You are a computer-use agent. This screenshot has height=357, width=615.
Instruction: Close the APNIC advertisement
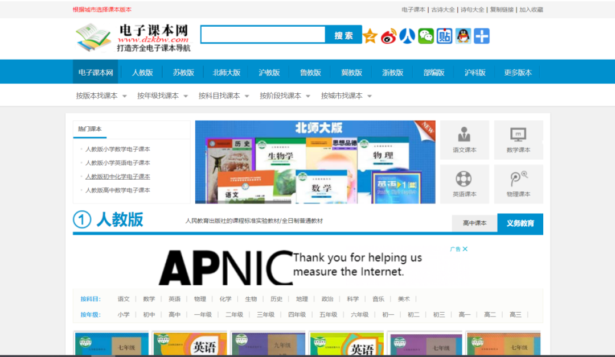click(465, 248)
